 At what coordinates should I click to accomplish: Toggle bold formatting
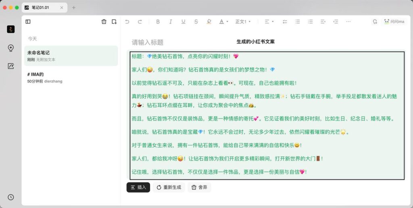(x=158, y=22)
